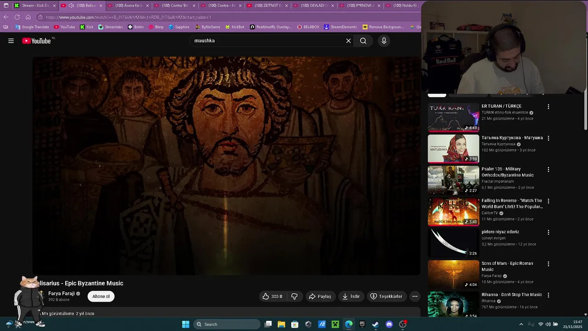Open the browser tab actions menu icon
This screenshot has height=331, width=588.
[6, 6]
